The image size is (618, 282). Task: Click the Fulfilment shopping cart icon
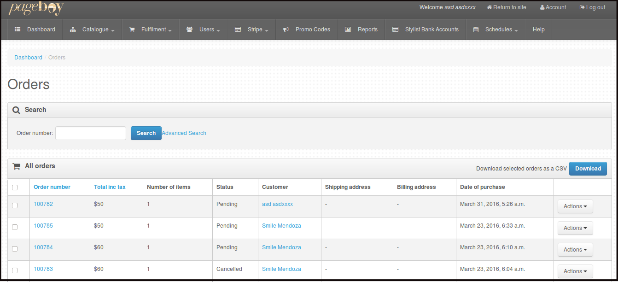[132, 29]
